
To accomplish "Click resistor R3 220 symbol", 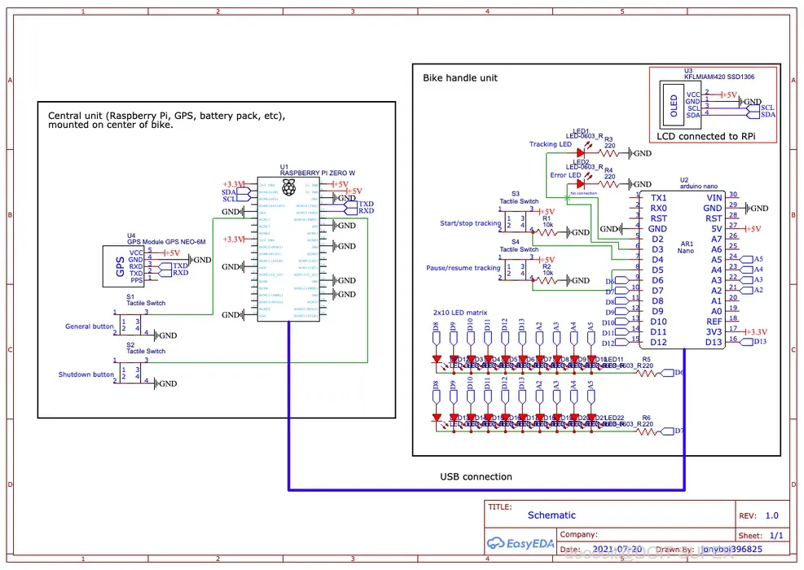I will [x=609, y=153].
